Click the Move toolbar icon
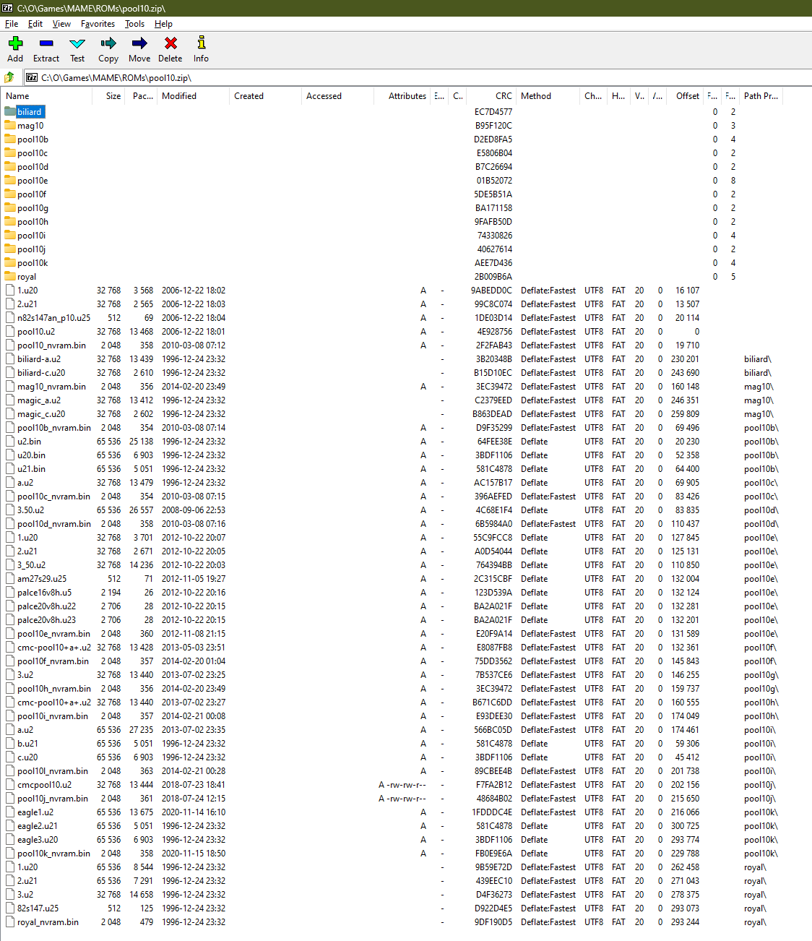 [139, 49]
